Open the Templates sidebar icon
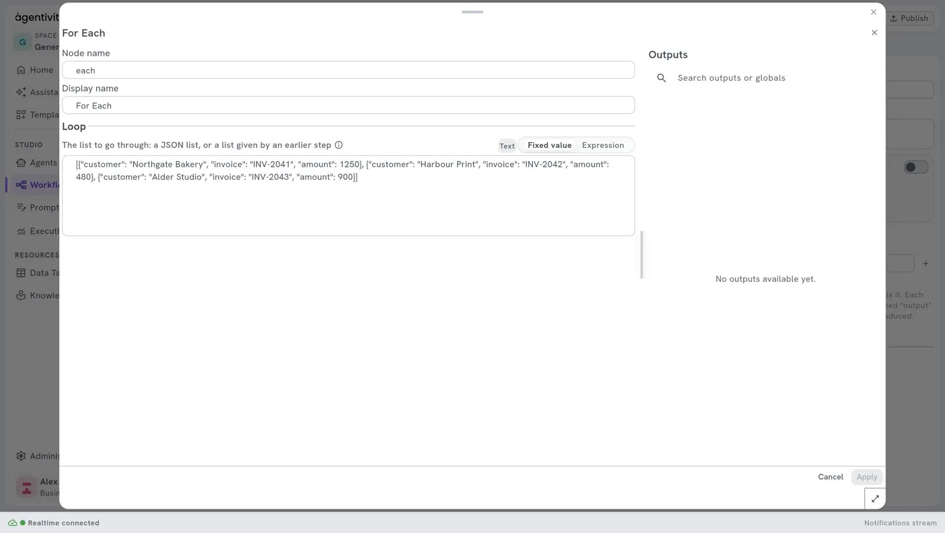The image size is (945, 533). pyautogui.click(x=21, y=114)
